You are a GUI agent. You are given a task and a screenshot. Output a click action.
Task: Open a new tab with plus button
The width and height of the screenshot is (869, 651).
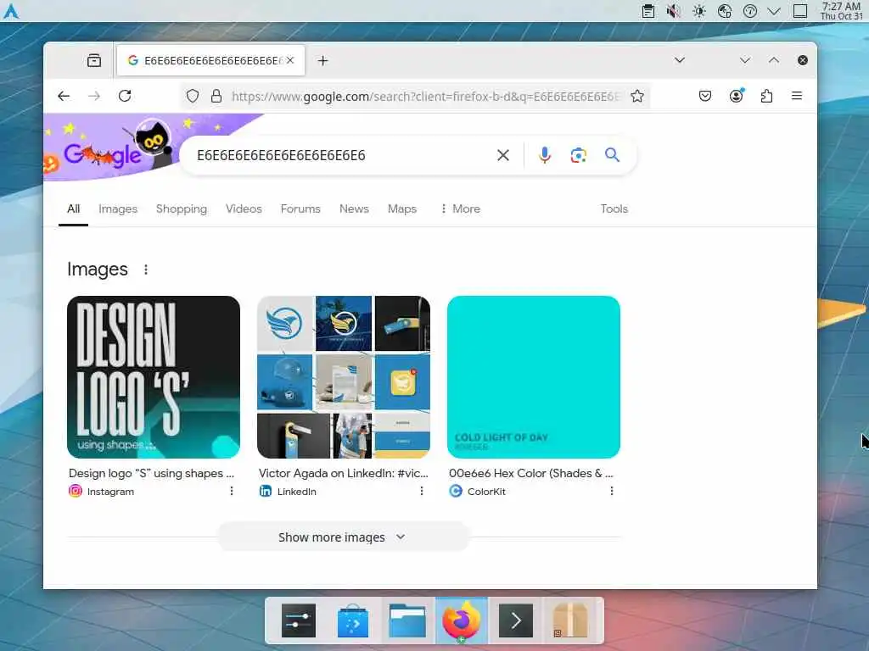[323, 60]
